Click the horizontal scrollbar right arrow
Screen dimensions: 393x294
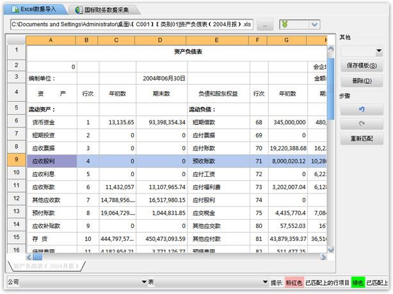click(x=324, y=257)
